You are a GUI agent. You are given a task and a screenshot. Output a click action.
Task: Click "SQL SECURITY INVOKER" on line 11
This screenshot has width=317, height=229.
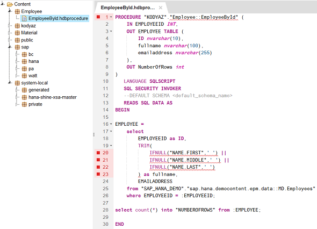pos(153,89)
